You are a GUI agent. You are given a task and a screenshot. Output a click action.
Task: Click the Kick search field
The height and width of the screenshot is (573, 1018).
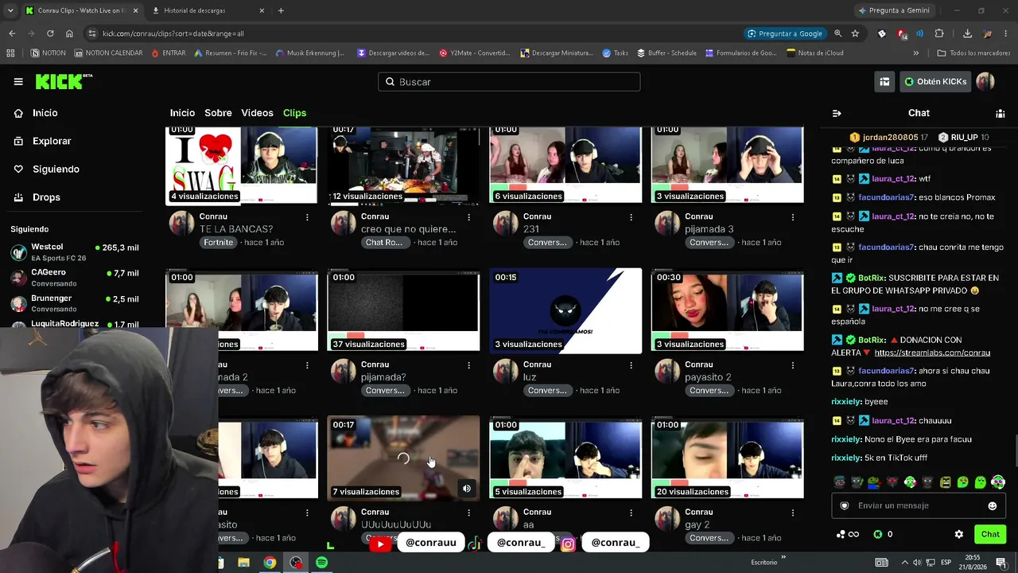[x=509, y=82]
